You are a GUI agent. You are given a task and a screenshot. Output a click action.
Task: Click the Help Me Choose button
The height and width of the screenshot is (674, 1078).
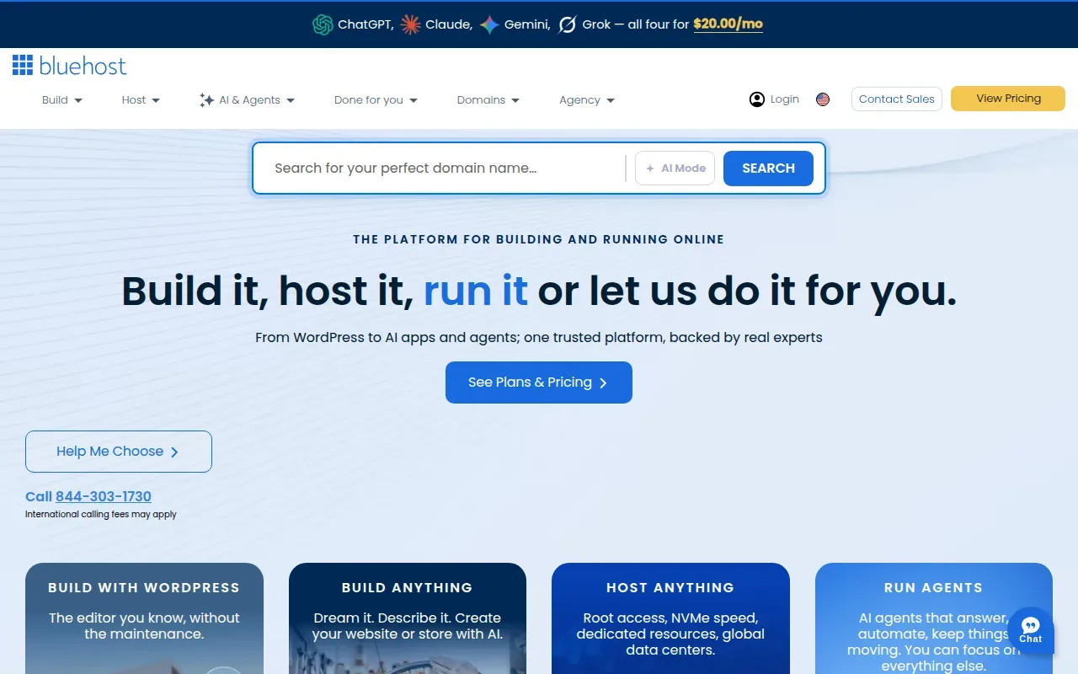pyautogui.click(x=119, y=452)
